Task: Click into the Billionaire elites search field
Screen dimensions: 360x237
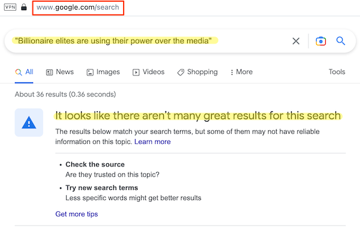Action: (x=147, y=41)
